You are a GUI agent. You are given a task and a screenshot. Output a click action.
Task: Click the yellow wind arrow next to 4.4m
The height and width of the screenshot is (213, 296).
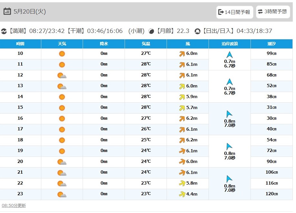(x=182, y=194)
